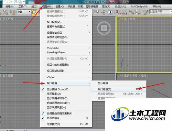The image size is (172, 131).
Task: Click the Edit Named Selection Sets icon
Action: [146, 12]
